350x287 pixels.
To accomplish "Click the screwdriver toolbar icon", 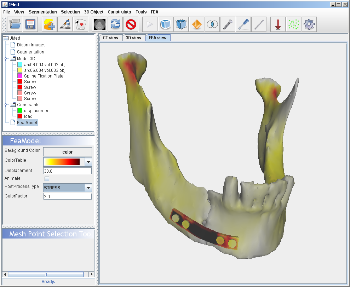I will [243, 24].
